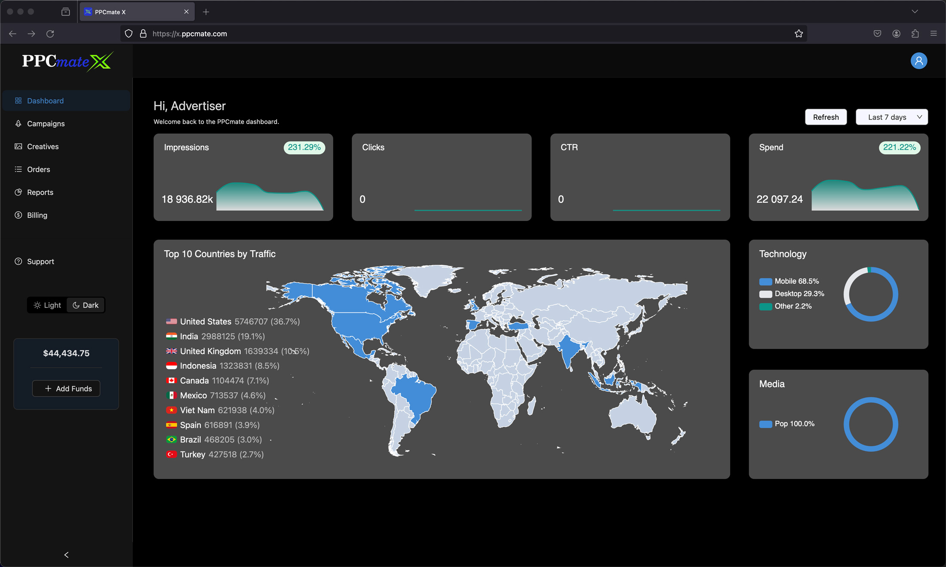
Task: Click the Add Funds button
Action: pos(66,388)
